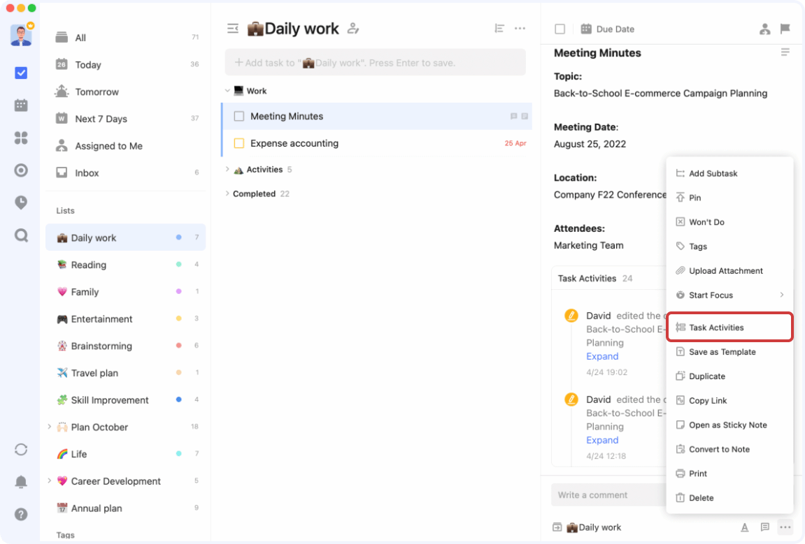Image resolution: width=805 pixels, height=544 pixels.
Task: Assign the task using the person icon
Action: point(766,29)
